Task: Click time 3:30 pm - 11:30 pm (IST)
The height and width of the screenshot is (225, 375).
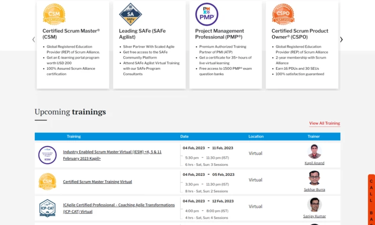Action: coord(207,184)
